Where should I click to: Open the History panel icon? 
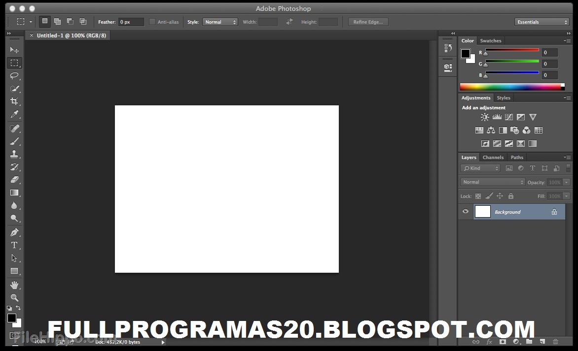click(448, 48)
